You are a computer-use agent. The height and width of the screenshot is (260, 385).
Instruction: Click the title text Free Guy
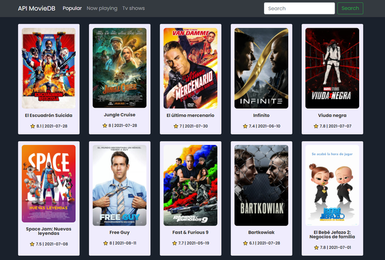pyautogui.click(x=120, y=232)
